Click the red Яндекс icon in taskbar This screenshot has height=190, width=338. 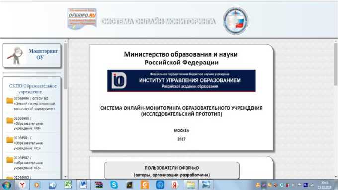175,185
